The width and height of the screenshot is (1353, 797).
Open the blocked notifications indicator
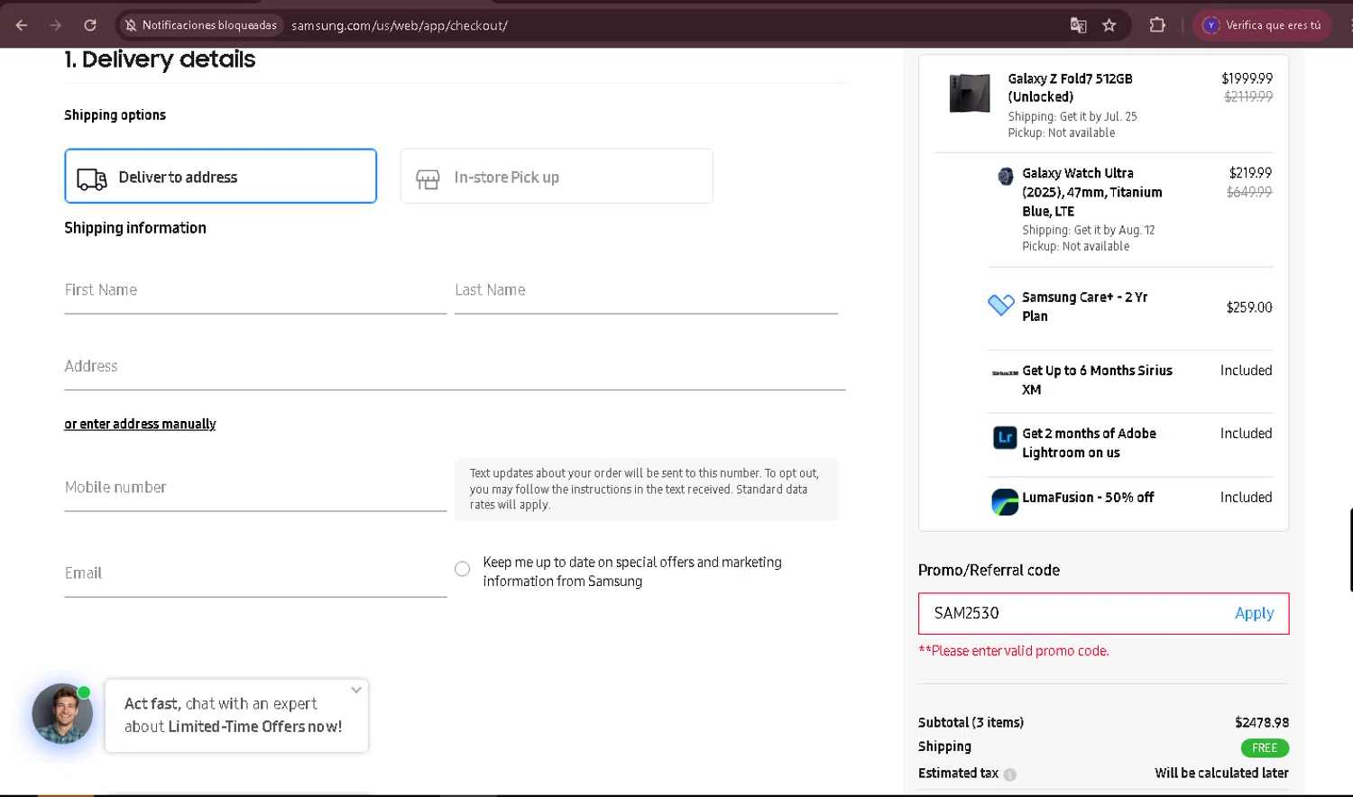(x=201, y=25)
